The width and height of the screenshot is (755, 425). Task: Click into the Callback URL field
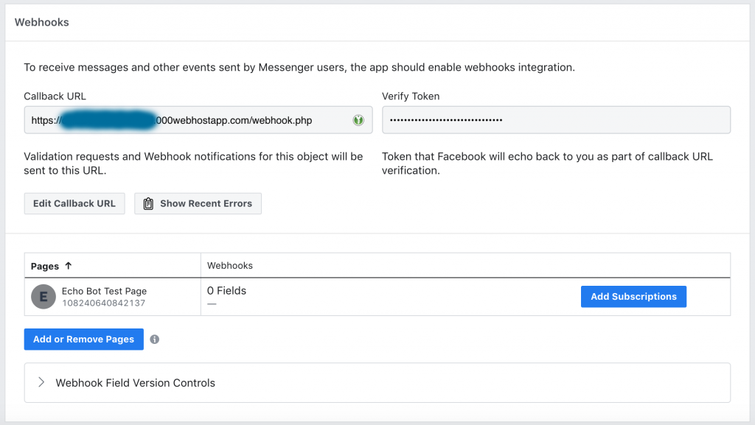click(x=198, y=120)
